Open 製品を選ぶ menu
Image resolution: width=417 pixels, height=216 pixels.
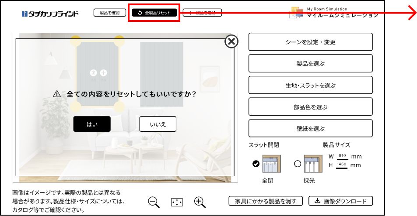coord(310,64)
